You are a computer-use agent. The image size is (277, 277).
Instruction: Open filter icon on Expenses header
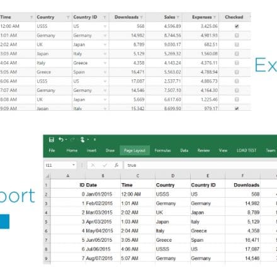point(215,17)
